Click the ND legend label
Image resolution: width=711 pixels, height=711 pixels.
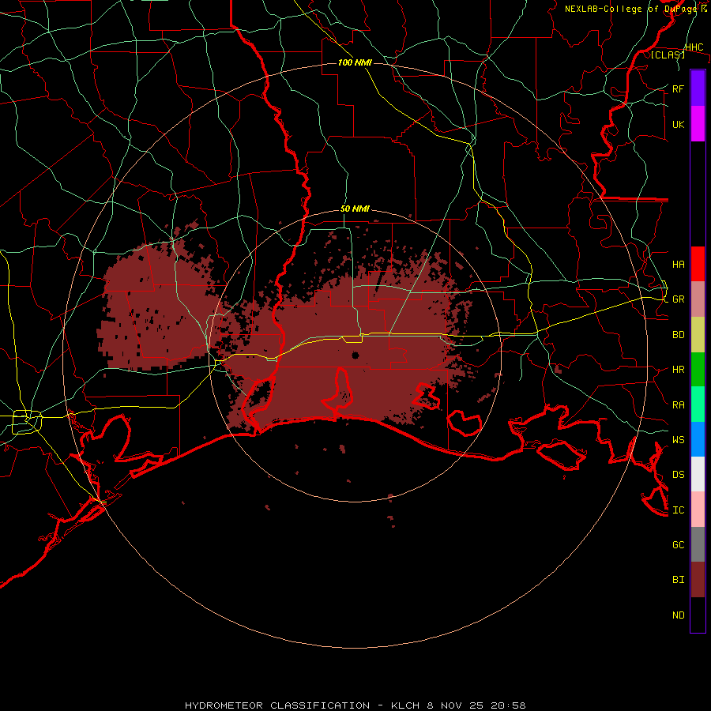point(678,615)
